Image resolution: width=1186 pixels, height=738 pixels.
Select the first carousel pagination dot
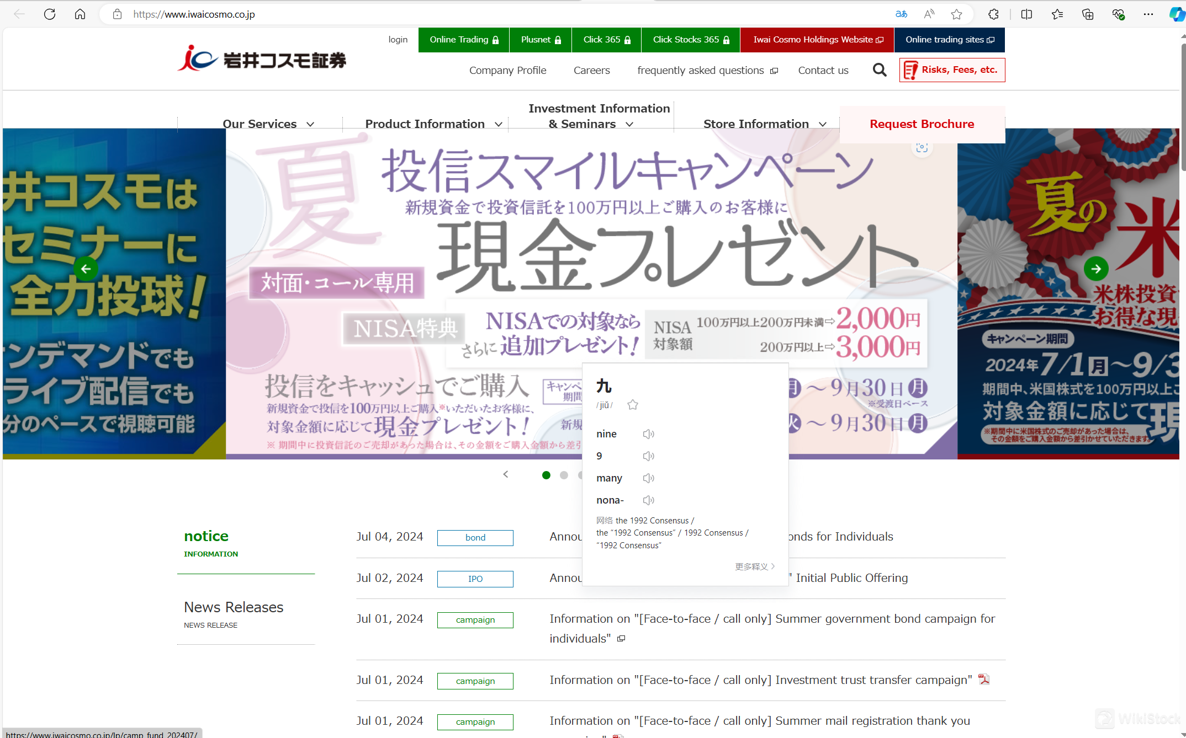coord(546,475)
